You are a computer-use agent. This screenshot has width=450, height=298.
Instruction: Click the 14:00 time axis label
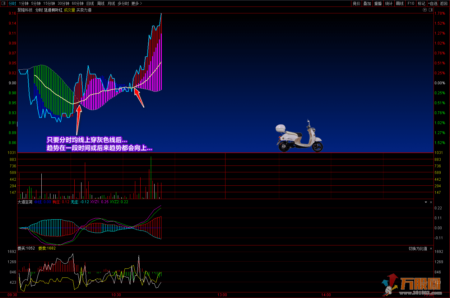pyautogui.click(x=326, y=295)
